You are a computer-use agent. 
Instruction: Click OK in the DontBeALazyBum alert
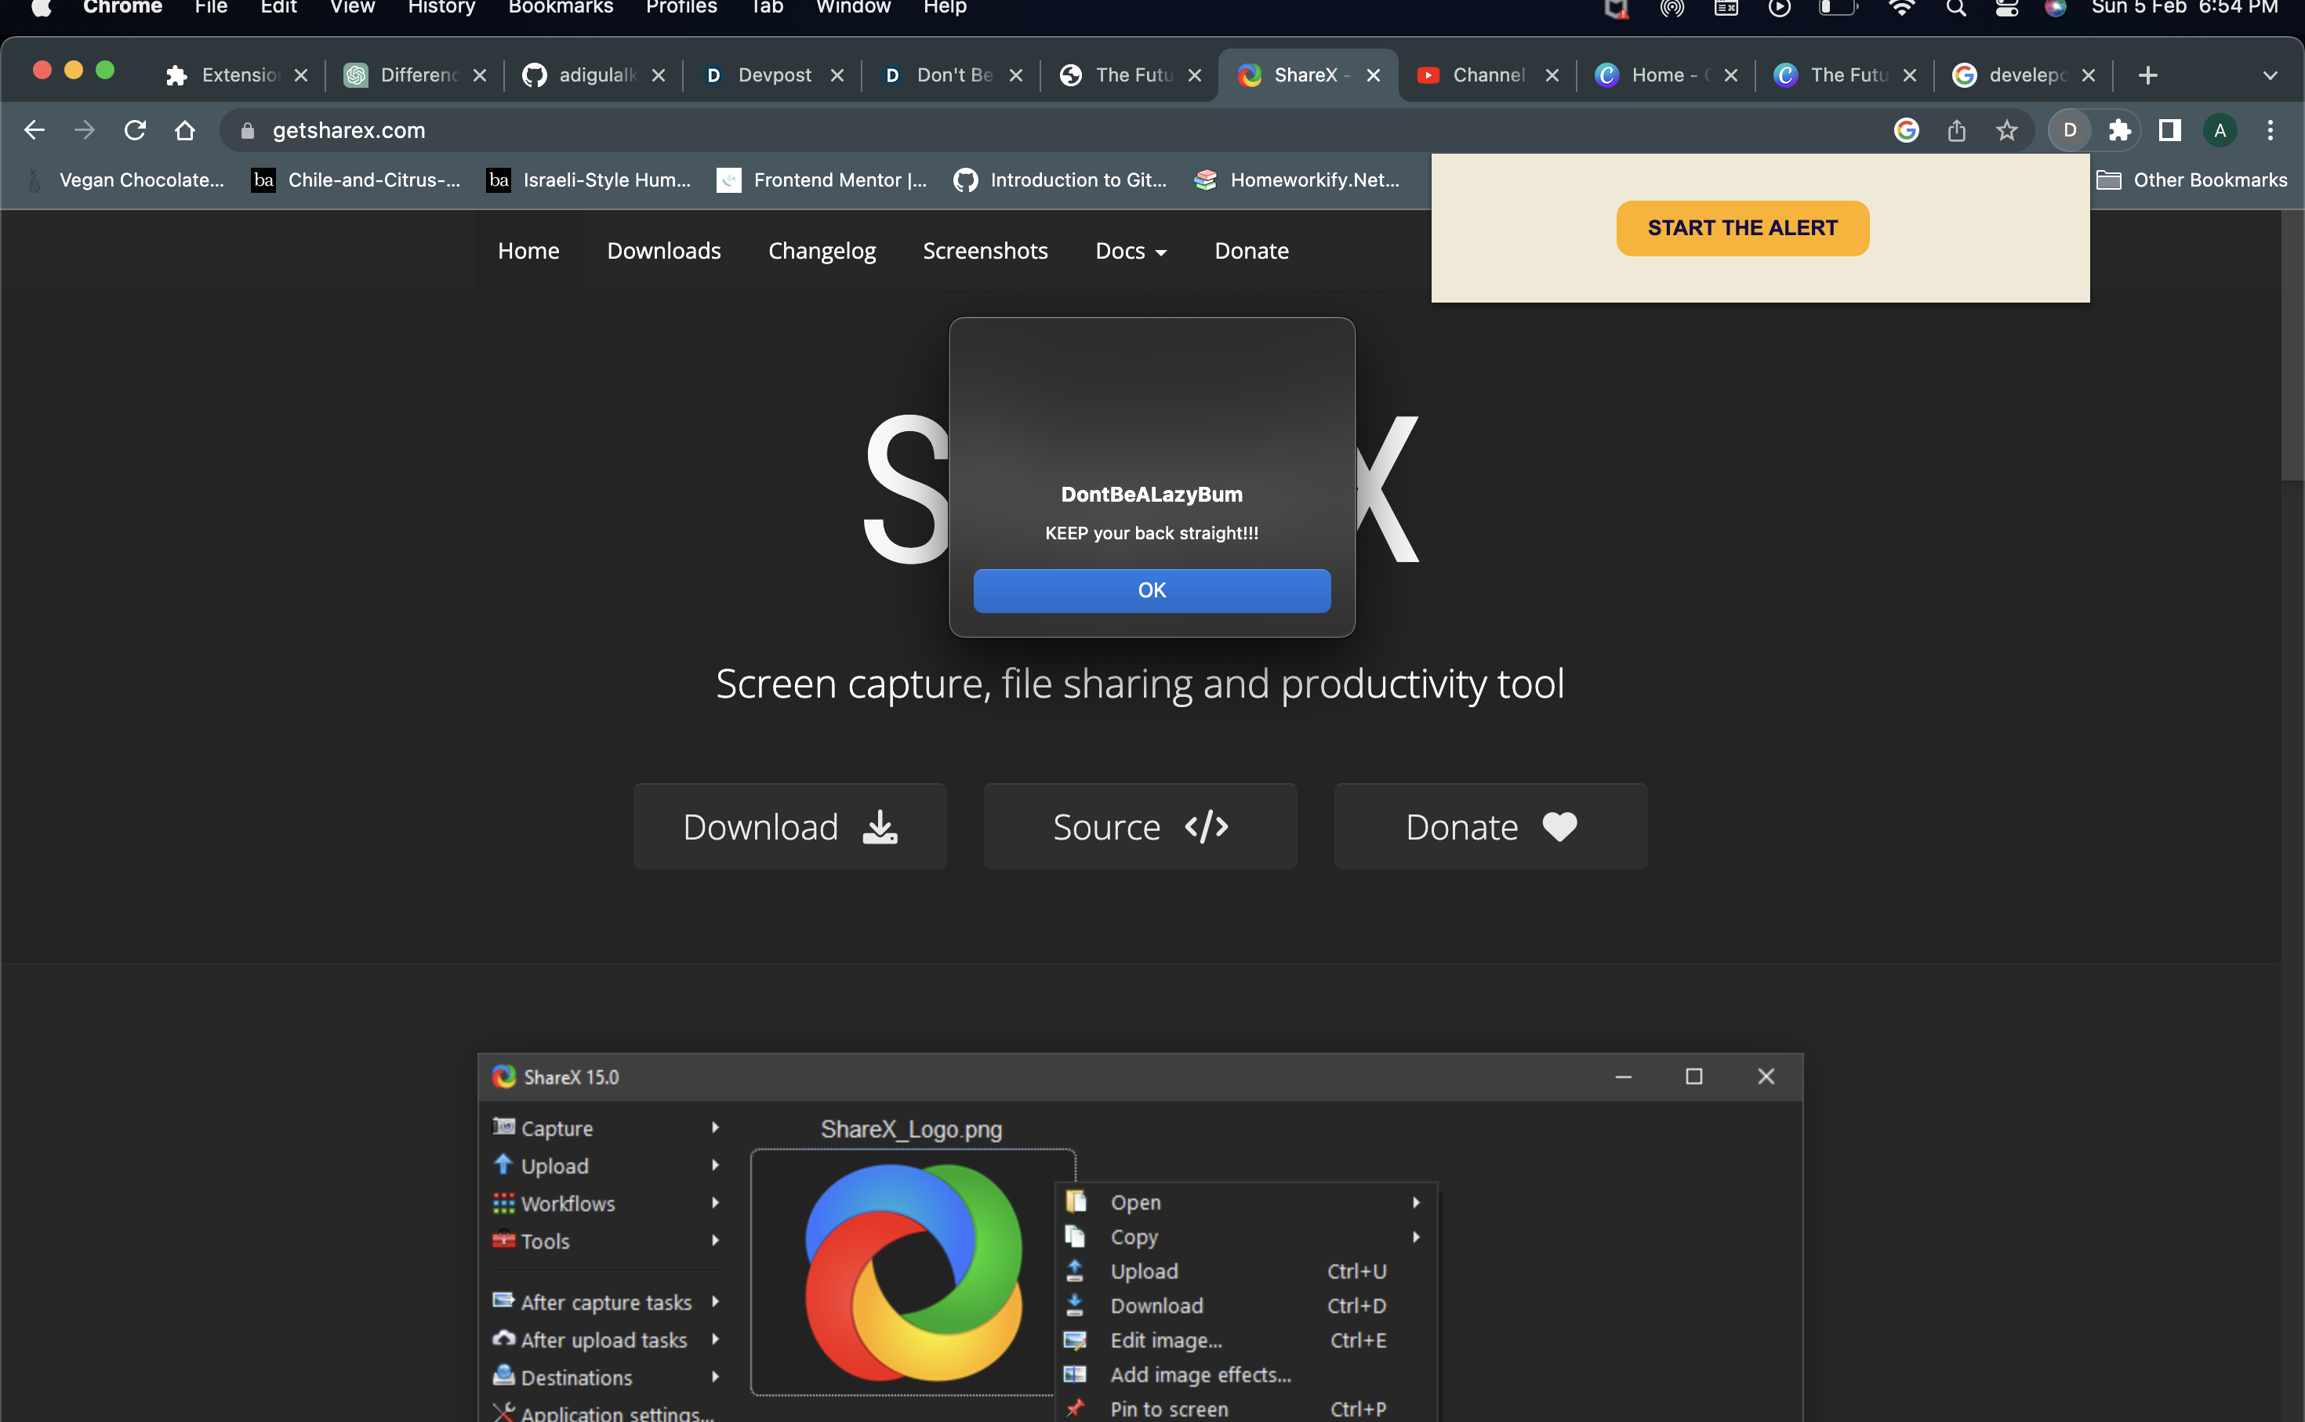tap(1151, 589)
